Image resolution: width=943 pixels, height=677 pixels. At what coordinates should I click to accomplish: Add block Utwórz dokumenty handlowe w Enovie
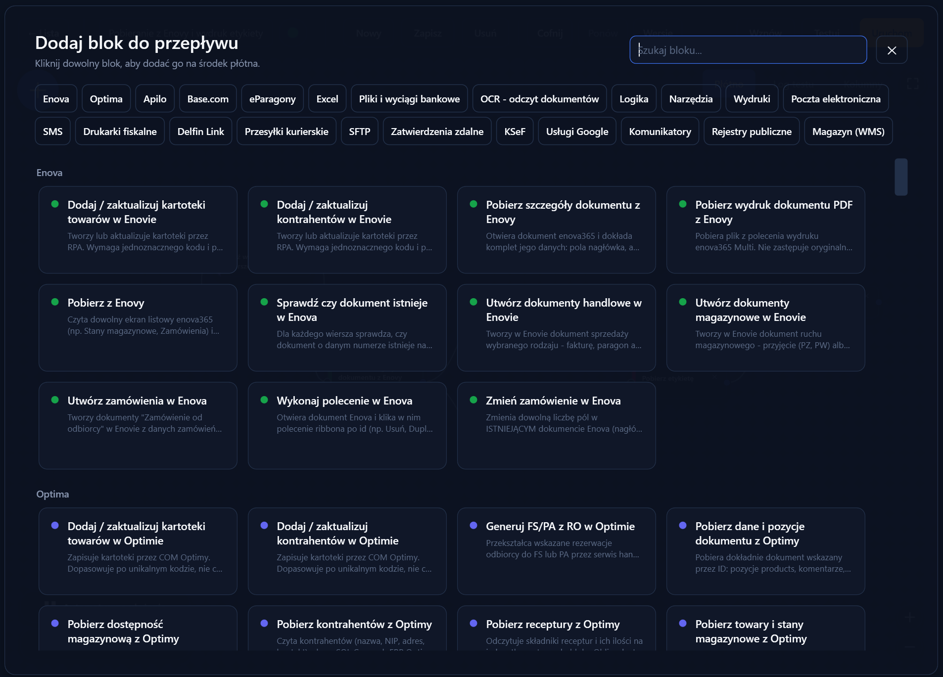[x=556, y=328]
